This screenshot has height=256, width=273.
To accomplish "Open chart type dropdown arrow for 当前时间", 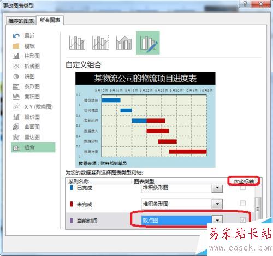I will click(217, 221).
